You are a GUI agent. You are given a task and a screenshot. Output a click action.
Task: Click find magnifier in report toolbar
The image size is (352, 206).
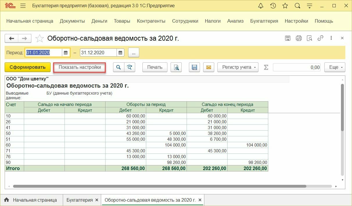[118, 67]
